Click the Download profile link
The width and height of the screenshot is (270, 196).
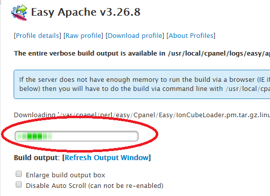tap(135, 36)
